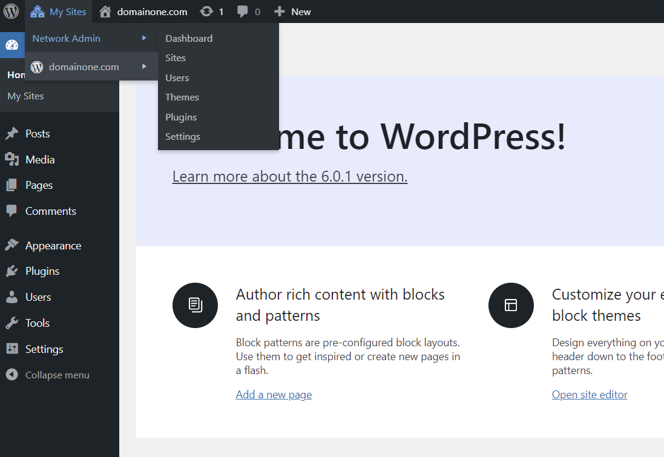The height and width of the screenshot is (457, 664).
Task: Click WordPress logo beside domainone.com dropdown entry
Action: point(37,67)
